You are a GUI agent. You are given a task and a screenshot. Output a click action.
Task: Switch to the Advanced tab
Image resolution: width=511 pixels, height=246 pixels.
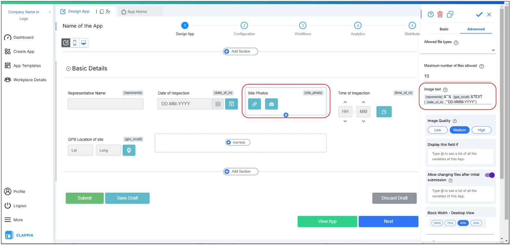(476, 29)
